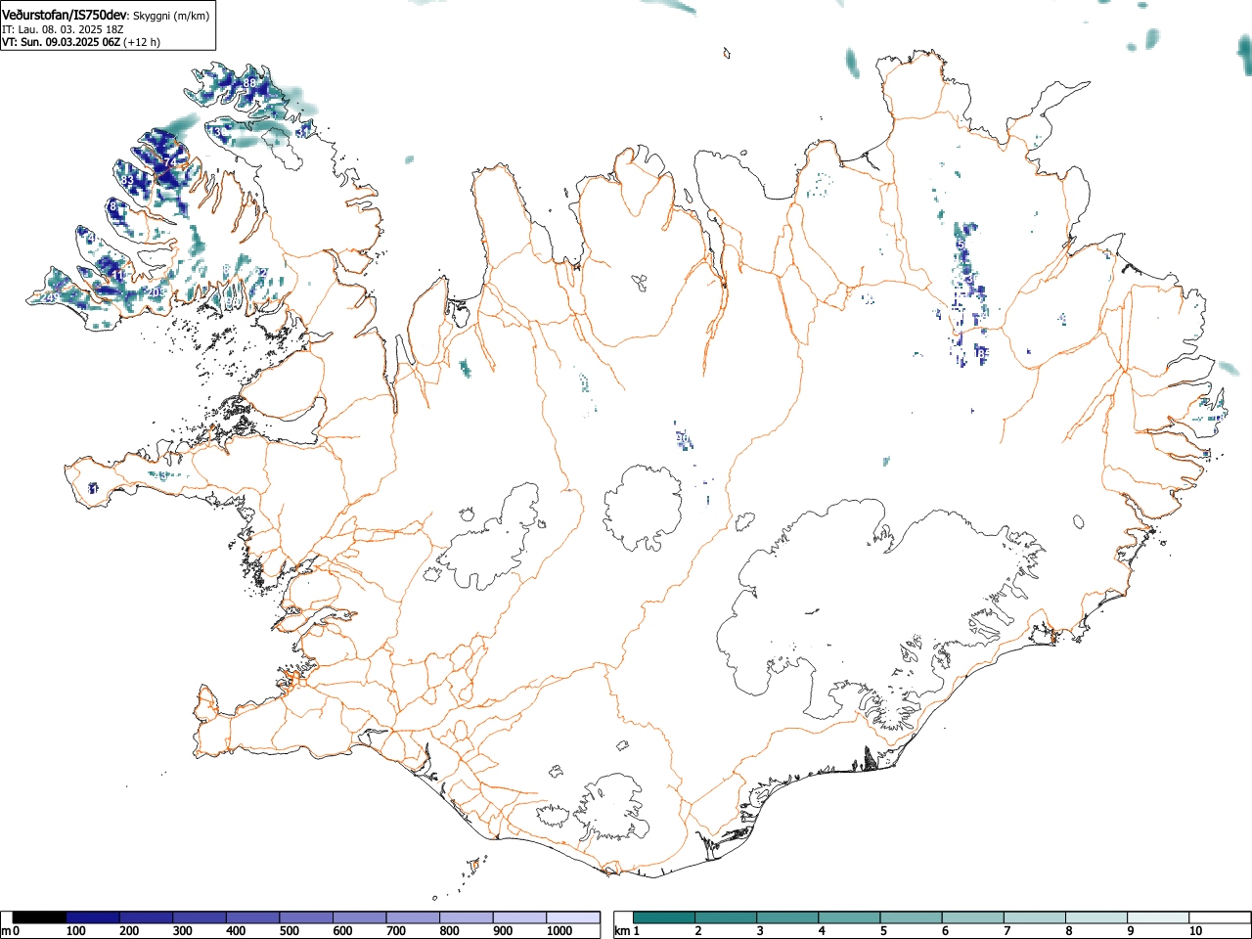This screenshot has width=1252, height=939.
Task: Click the black 0–100 m legend segment
Action: pos(40,917)
